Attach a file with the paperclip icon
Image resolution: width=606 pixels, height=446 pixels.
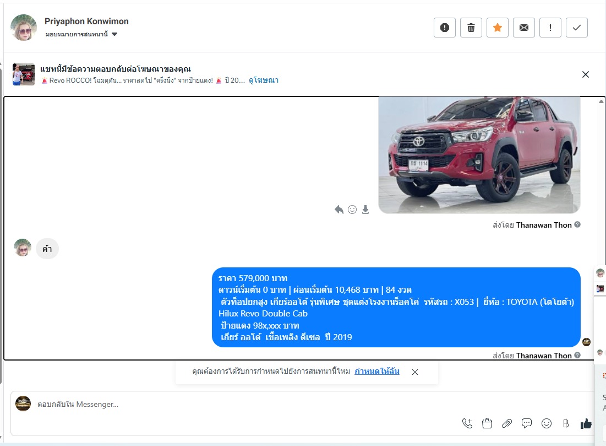[507, 423]
